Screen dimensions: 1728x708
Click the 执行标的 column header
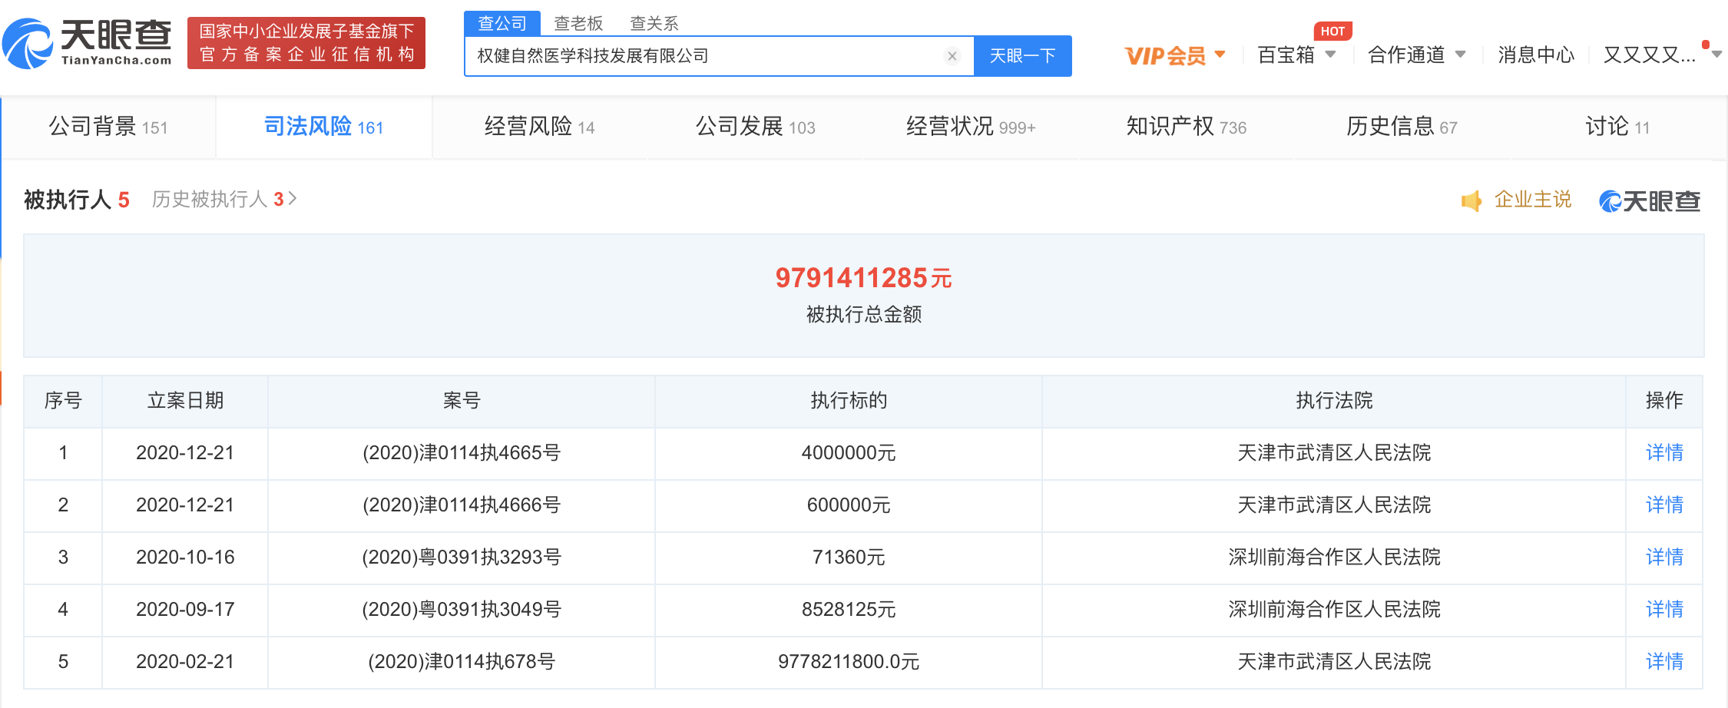pos(849,401)
